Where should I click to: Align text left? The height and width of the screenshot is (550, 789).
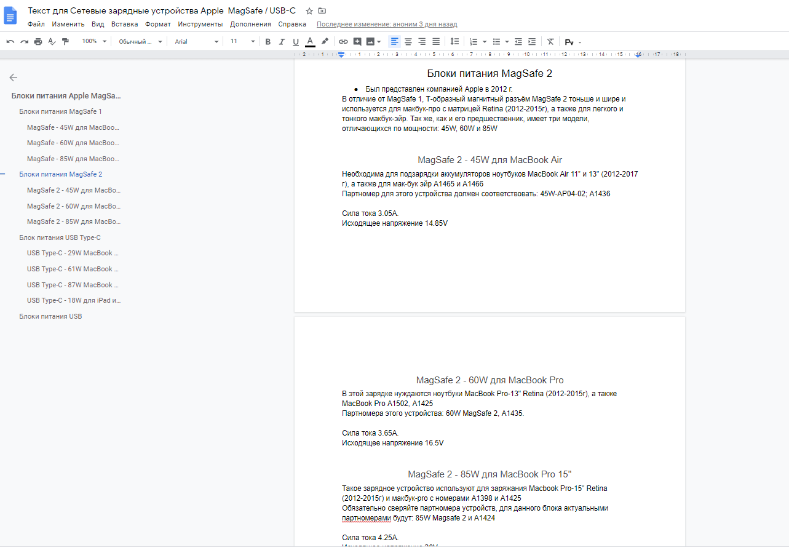394,42
